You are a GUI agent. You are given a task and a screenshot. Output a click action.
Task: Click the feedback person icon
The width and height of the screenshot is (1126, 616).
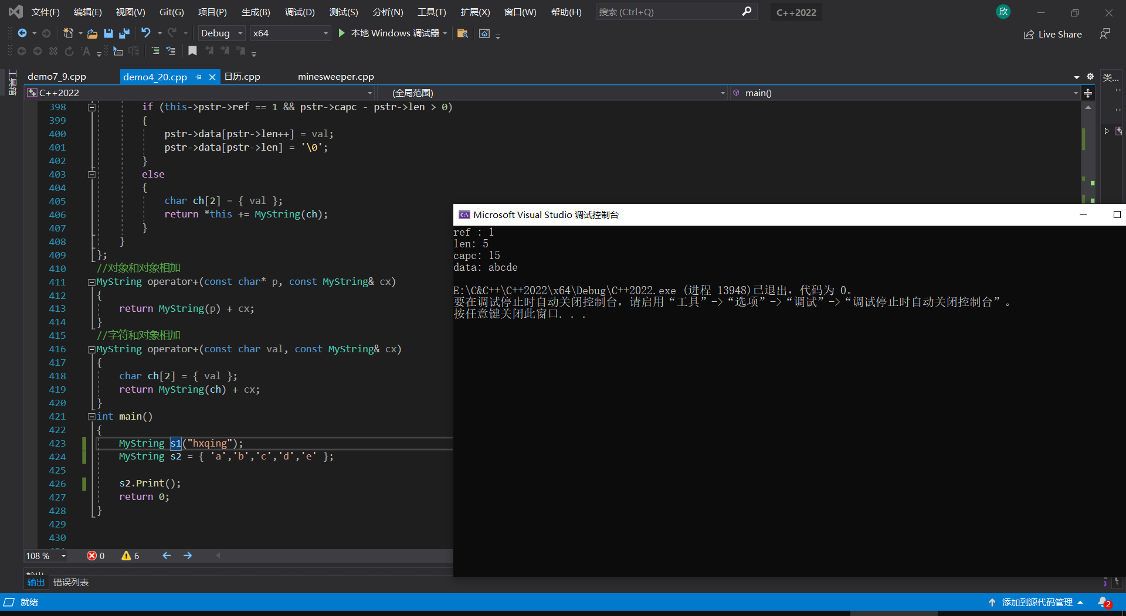pyautogui.click(x=1105, y=34)
